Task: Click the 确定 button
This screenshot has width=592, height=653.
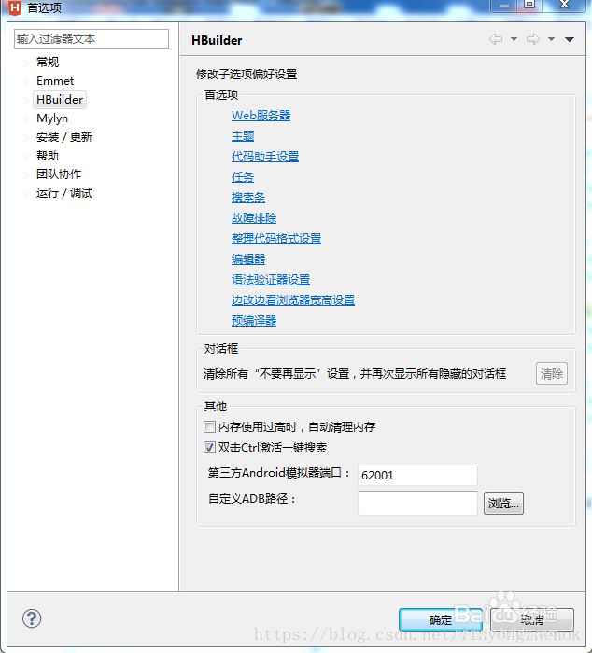Action: tap(440, 619)
